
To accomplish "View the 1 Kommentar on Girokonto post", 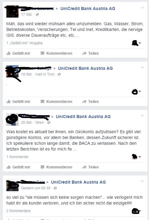I will 18,157.
